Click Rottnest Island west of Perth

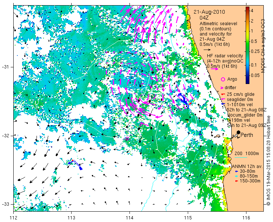coord(217,136)
